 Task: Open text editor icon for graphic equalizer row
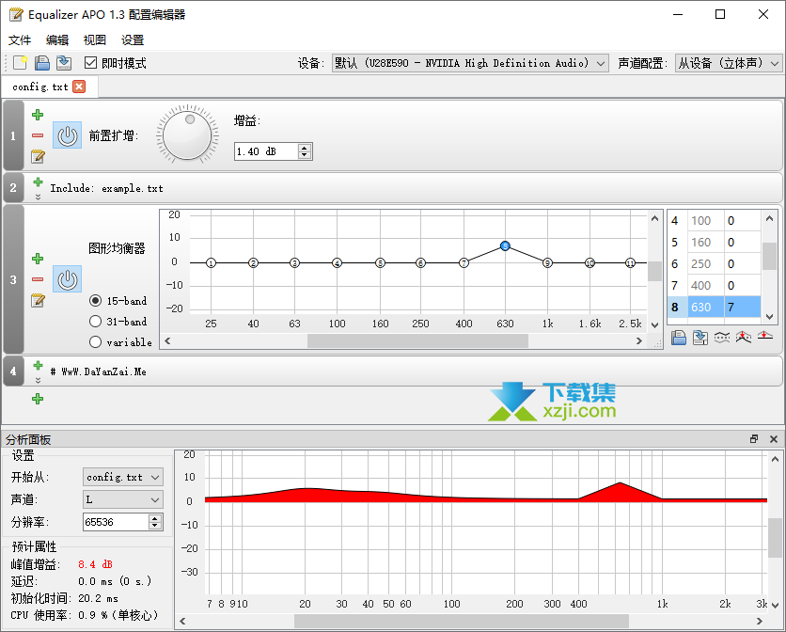click(38, 301)
